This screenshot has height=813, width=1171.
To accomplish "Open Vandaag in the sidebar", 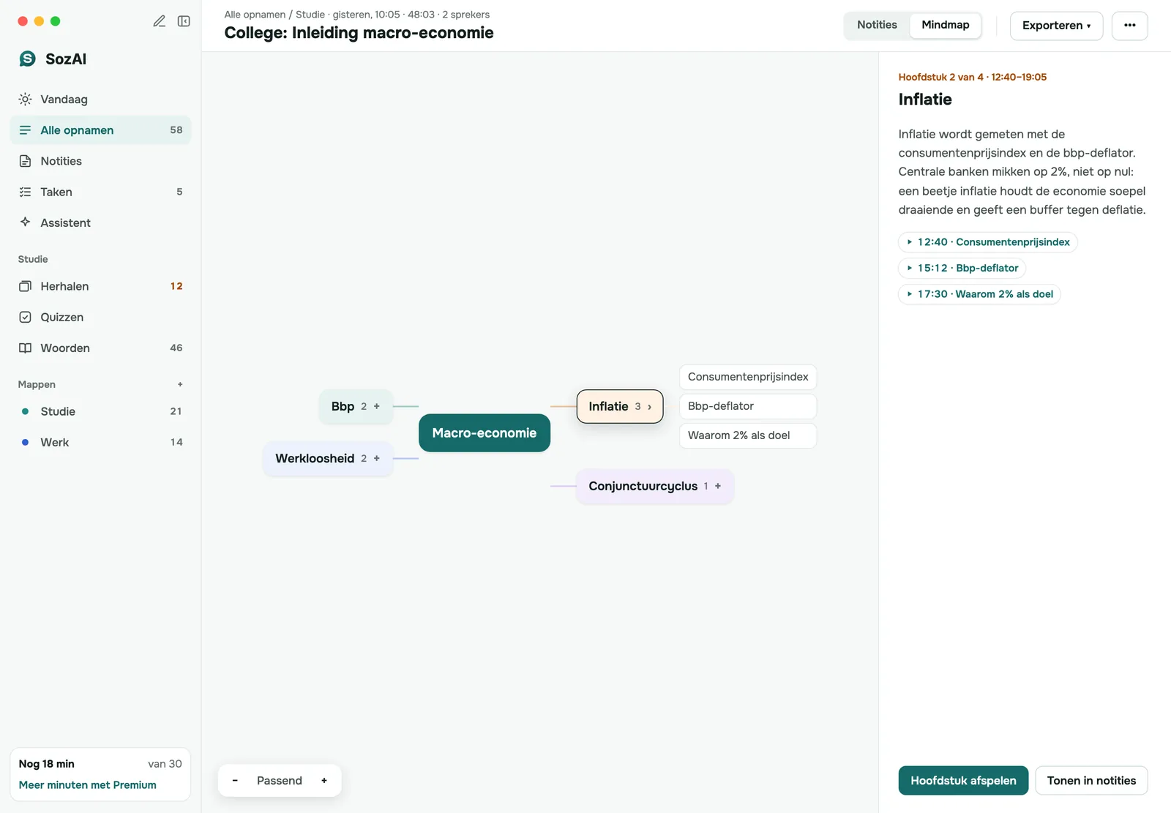I will (100, 99).
